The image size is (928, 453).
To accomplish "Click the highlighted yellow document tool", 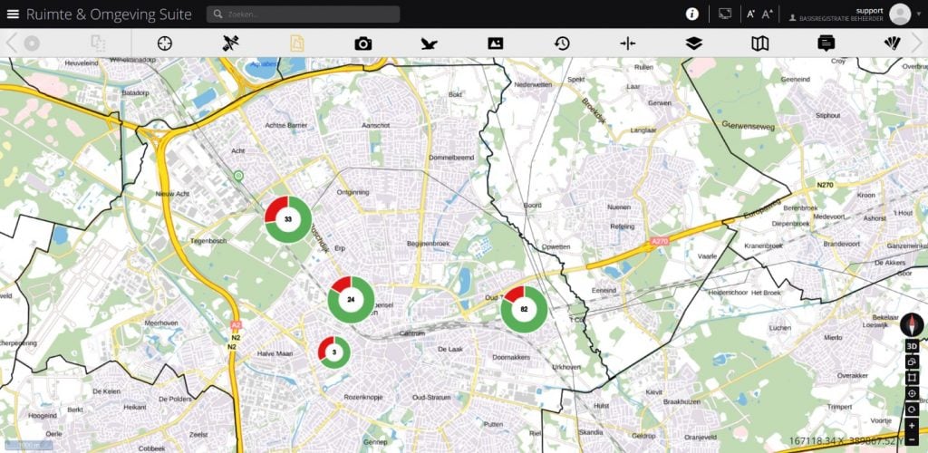I will [297, 43].
